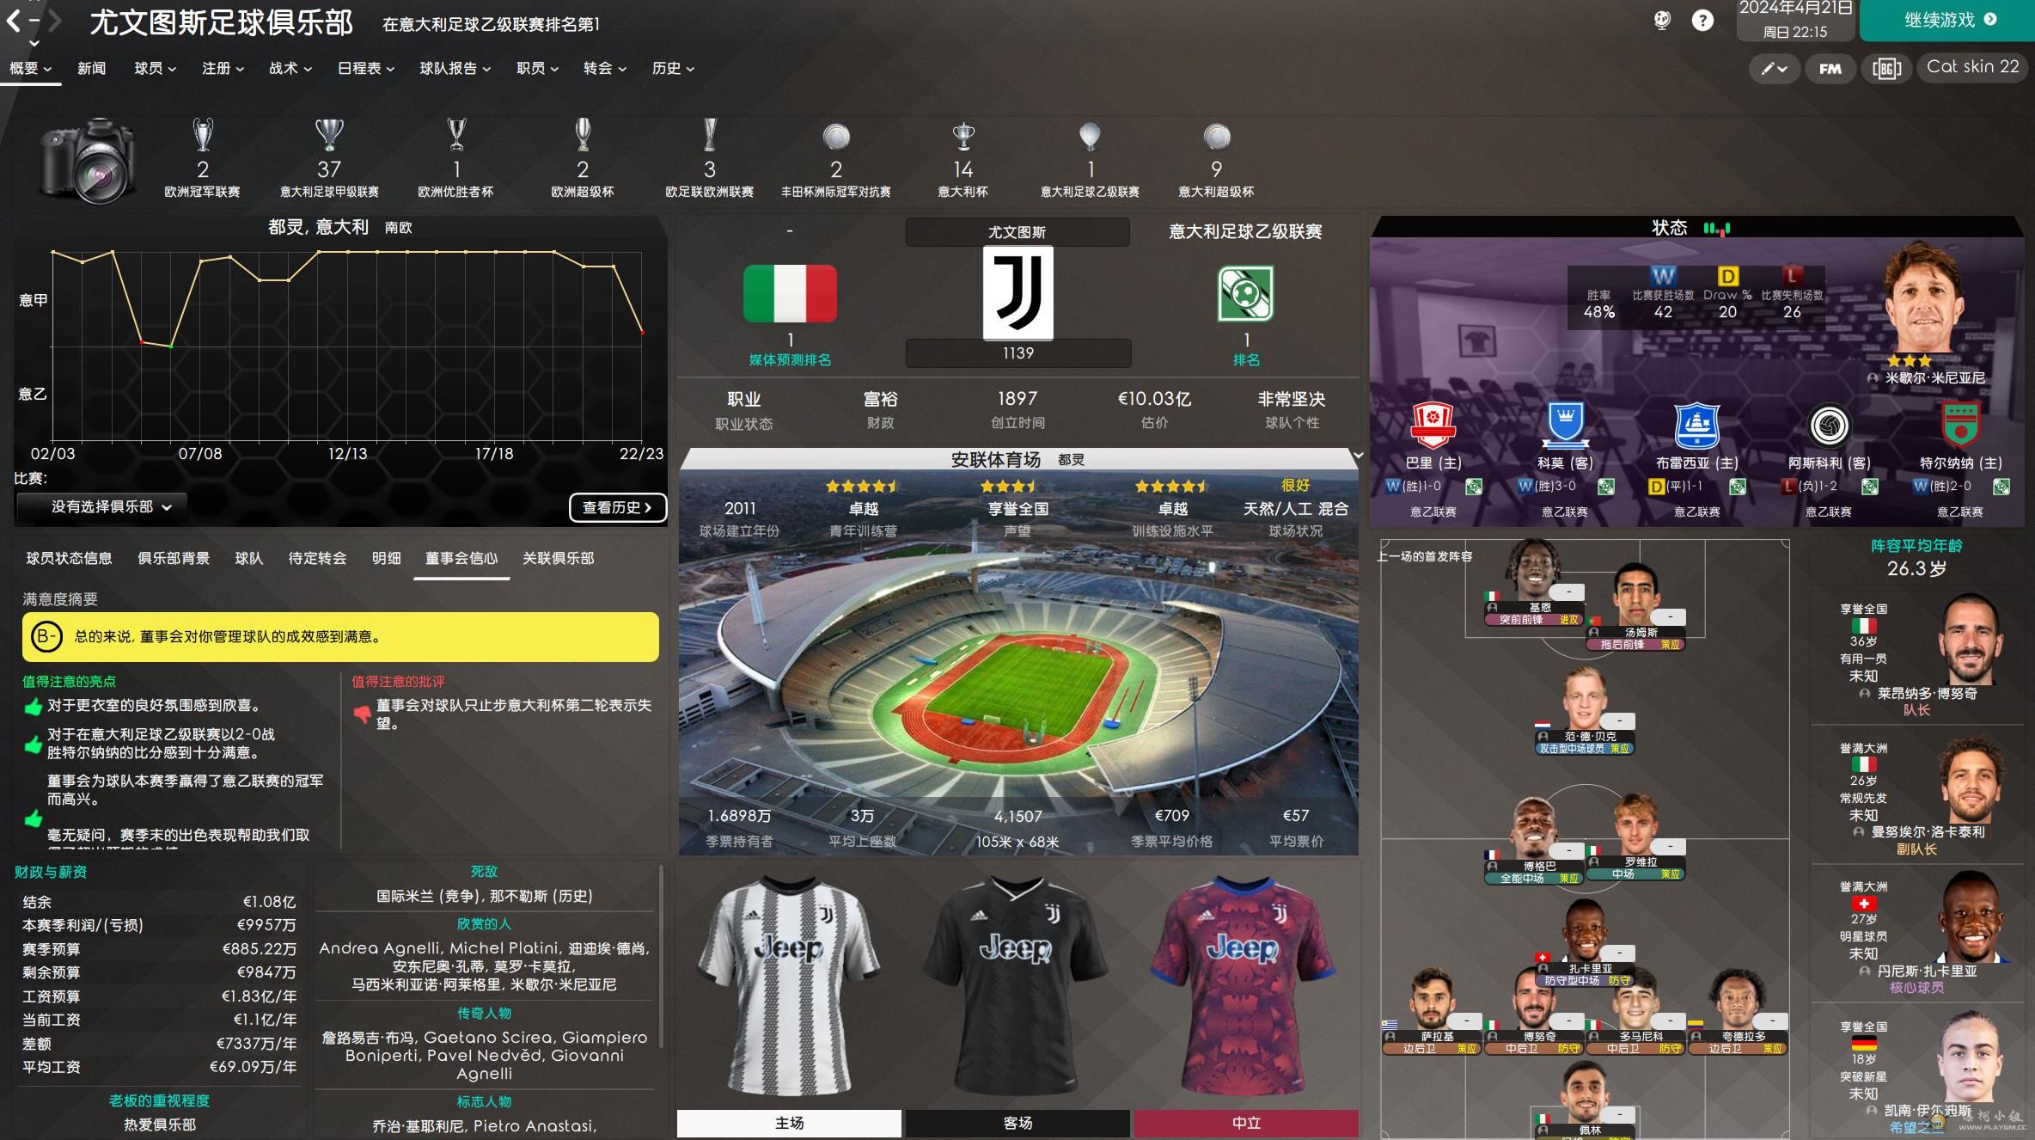Open the 注册 dropdown menu
This screenshot has width=2035, height=1140.
223,68
